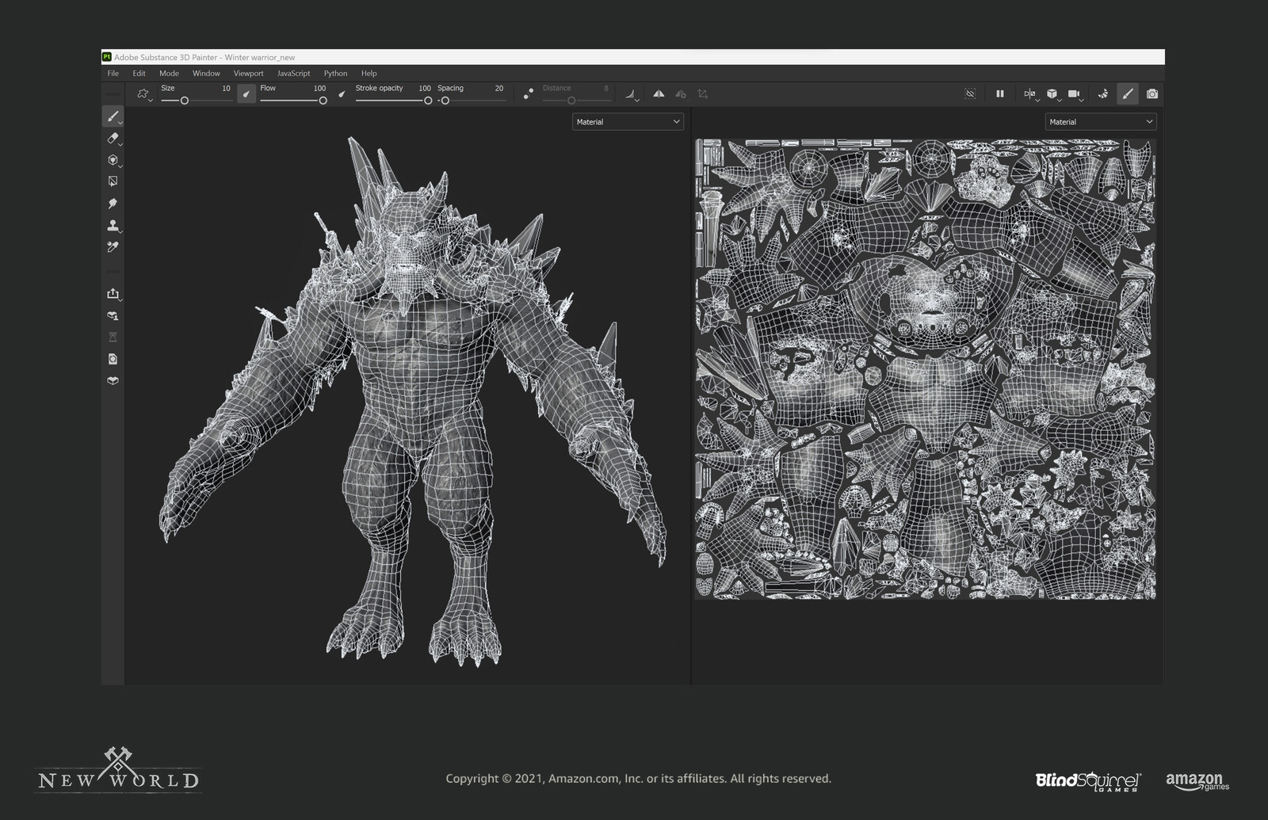
Task: Open the Resource updater icon
Action: coord(113,359)
